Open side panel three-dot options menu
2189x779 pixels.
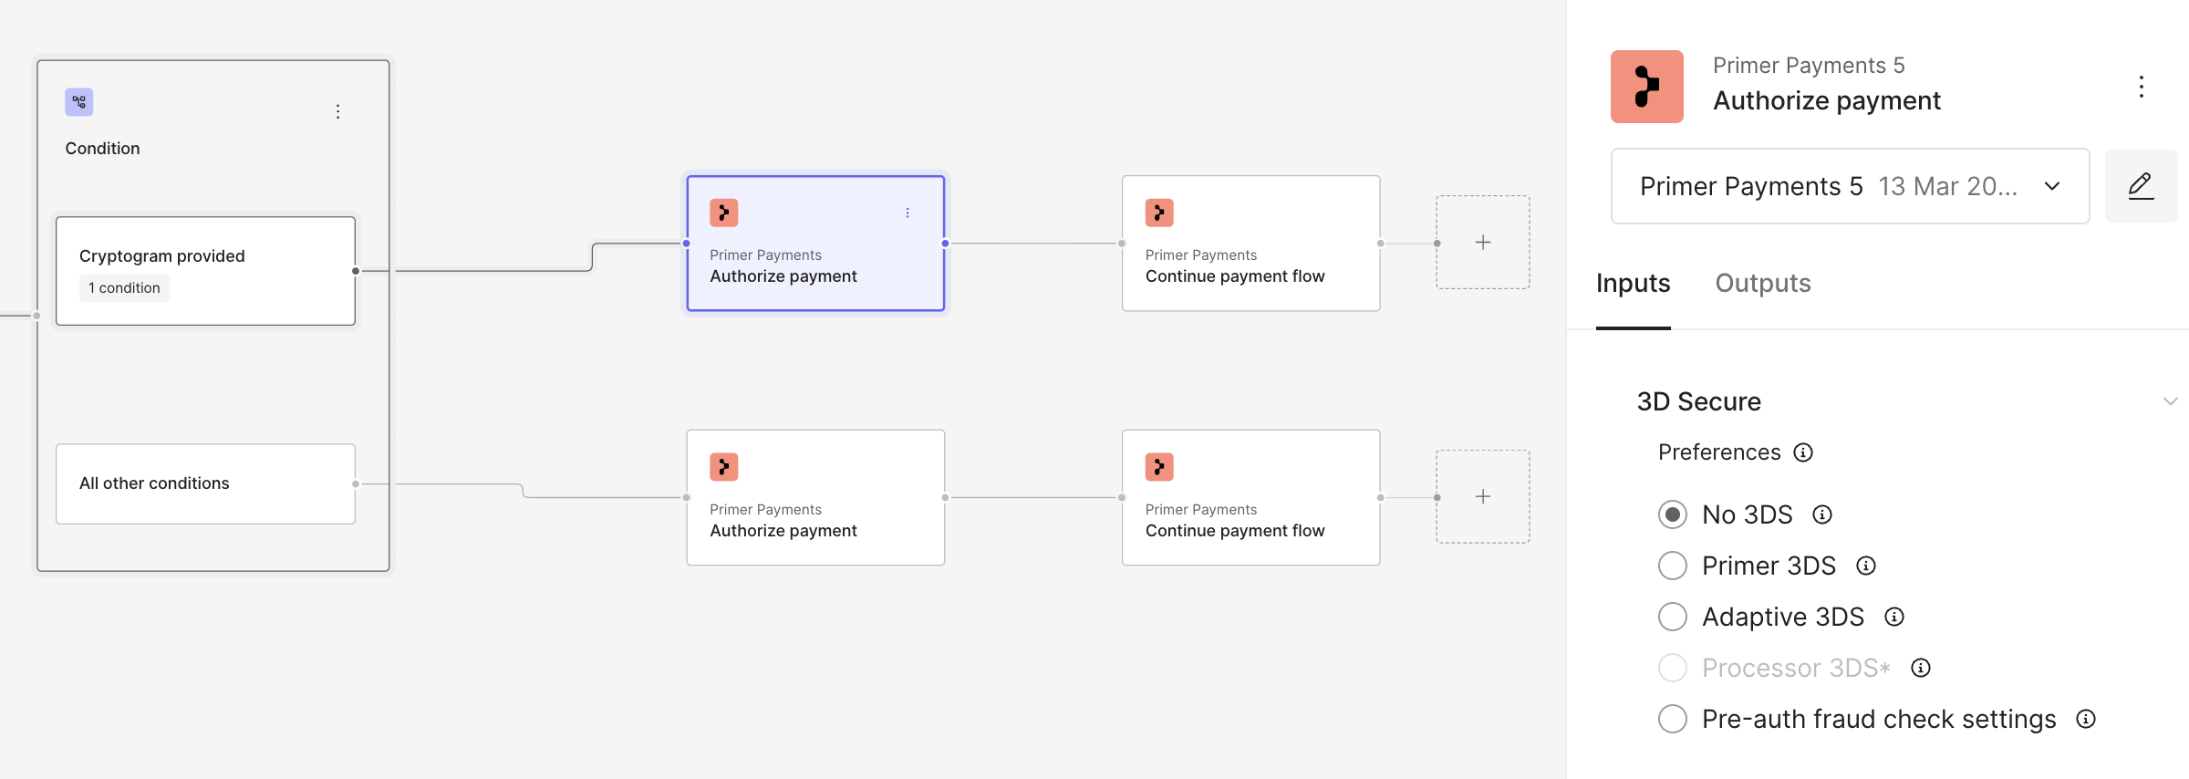tap(2141, 87)
